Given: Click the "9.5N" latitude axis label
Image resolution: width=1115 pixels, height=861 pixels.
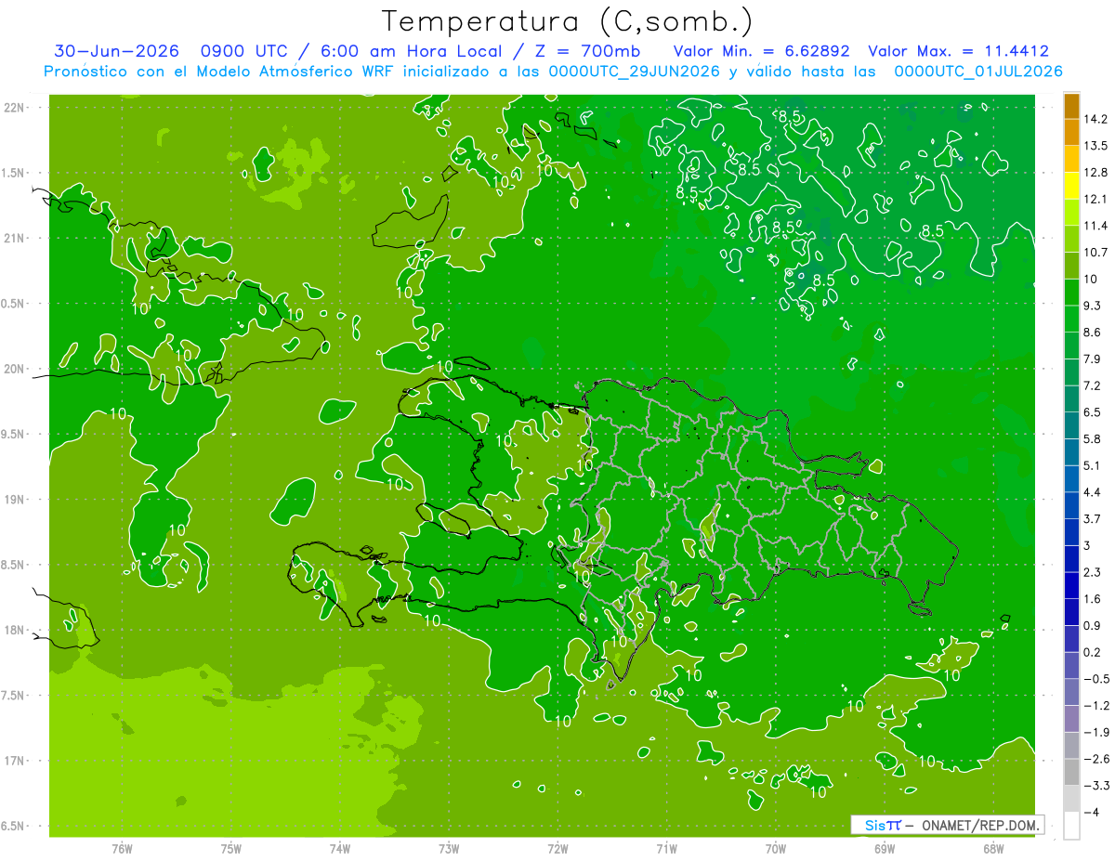Looking at the screenshot, I should [x=13, y=435].
